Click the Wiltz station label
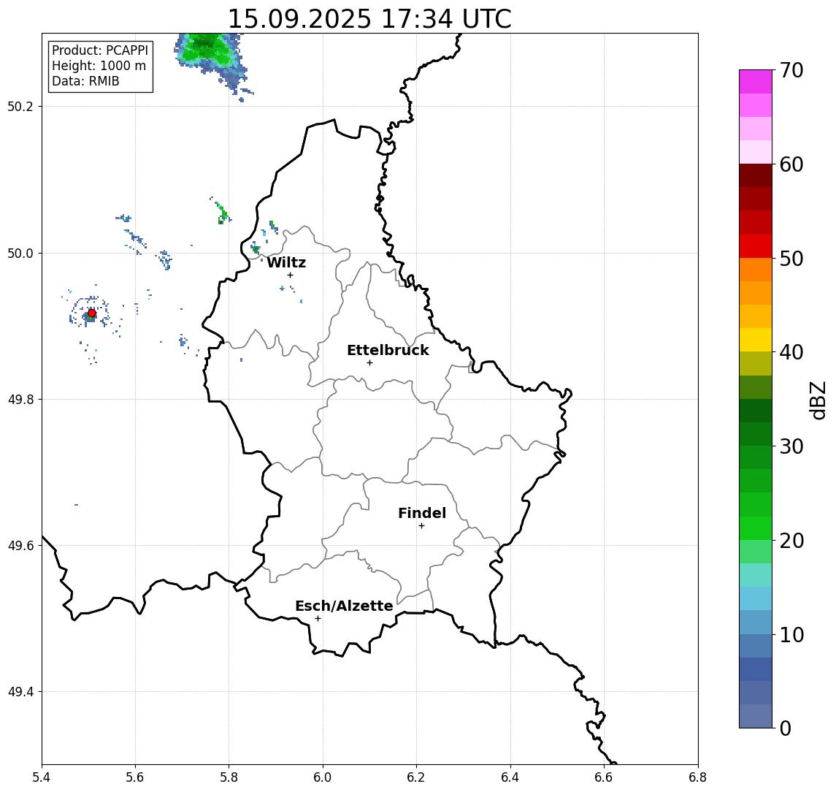 coord(286,262)
